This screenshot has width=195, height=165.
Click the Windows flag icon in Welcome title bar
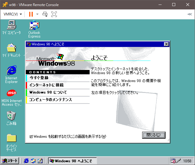[x=29, y=44]
